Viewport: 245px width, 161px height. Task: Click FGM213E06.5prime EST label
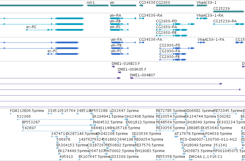[27, 111]
